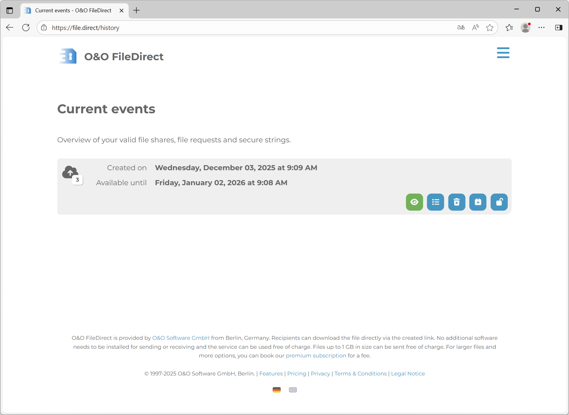Open the Terms & Conditions link
The width and height of the screenshot is (569, 415).
tap(360, 373)
